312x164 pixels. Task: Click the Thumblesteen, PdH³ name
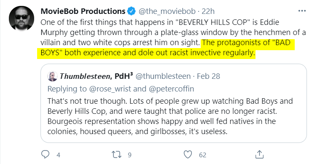click(x=96, y=76)
